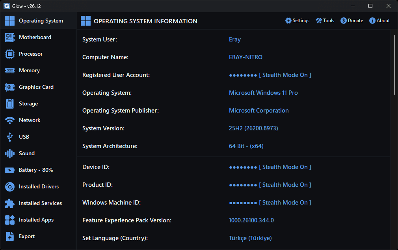
Task: Open Battery - 80% section label
Action: (x=36, y=170)
